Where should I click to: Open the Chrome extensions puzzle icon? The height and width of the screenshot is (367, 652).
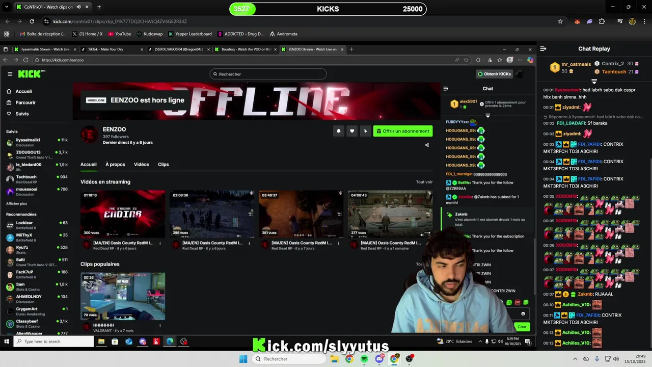point(602,21)
